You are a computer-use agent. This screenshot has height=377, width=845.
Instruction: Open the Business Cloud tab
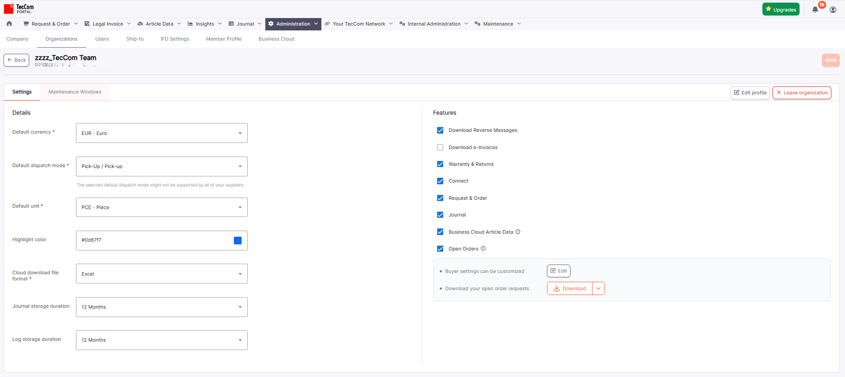click(x=276, y=39)
